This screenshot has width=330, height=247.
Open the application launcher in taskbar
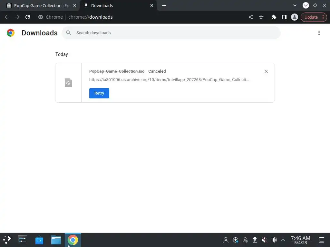point(7,240)
